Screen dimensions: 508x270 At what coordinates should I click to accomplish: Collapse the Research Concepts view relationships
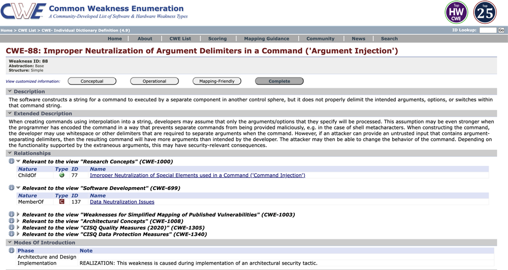click(x=18, y=161)
